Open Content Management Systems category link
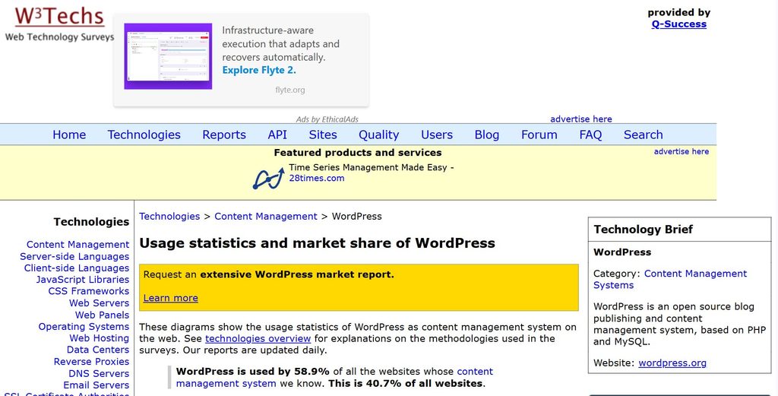Viewport: 778px width, 396px height. pyautogui.click(x=670, y=280)
